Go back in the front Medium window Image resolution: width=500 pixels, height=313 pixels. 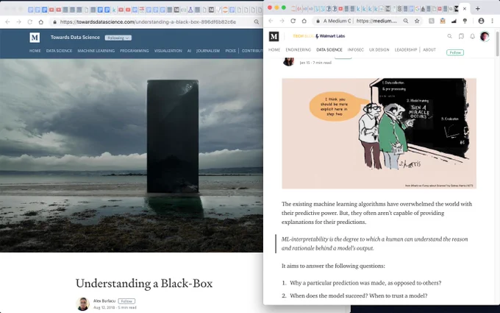point(271,21)
